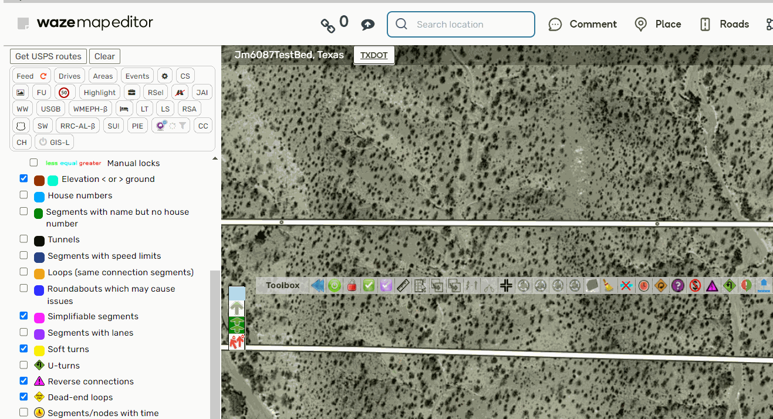Click the briefcase icon button
The height and width of the screenshot is (419, 773).
coord(132,92)
